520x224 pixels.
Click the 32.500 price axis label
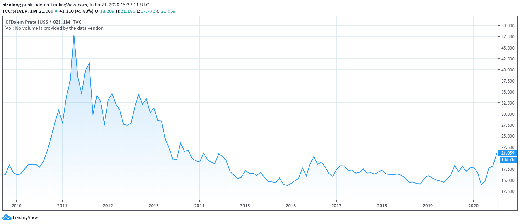pos(508,103)
